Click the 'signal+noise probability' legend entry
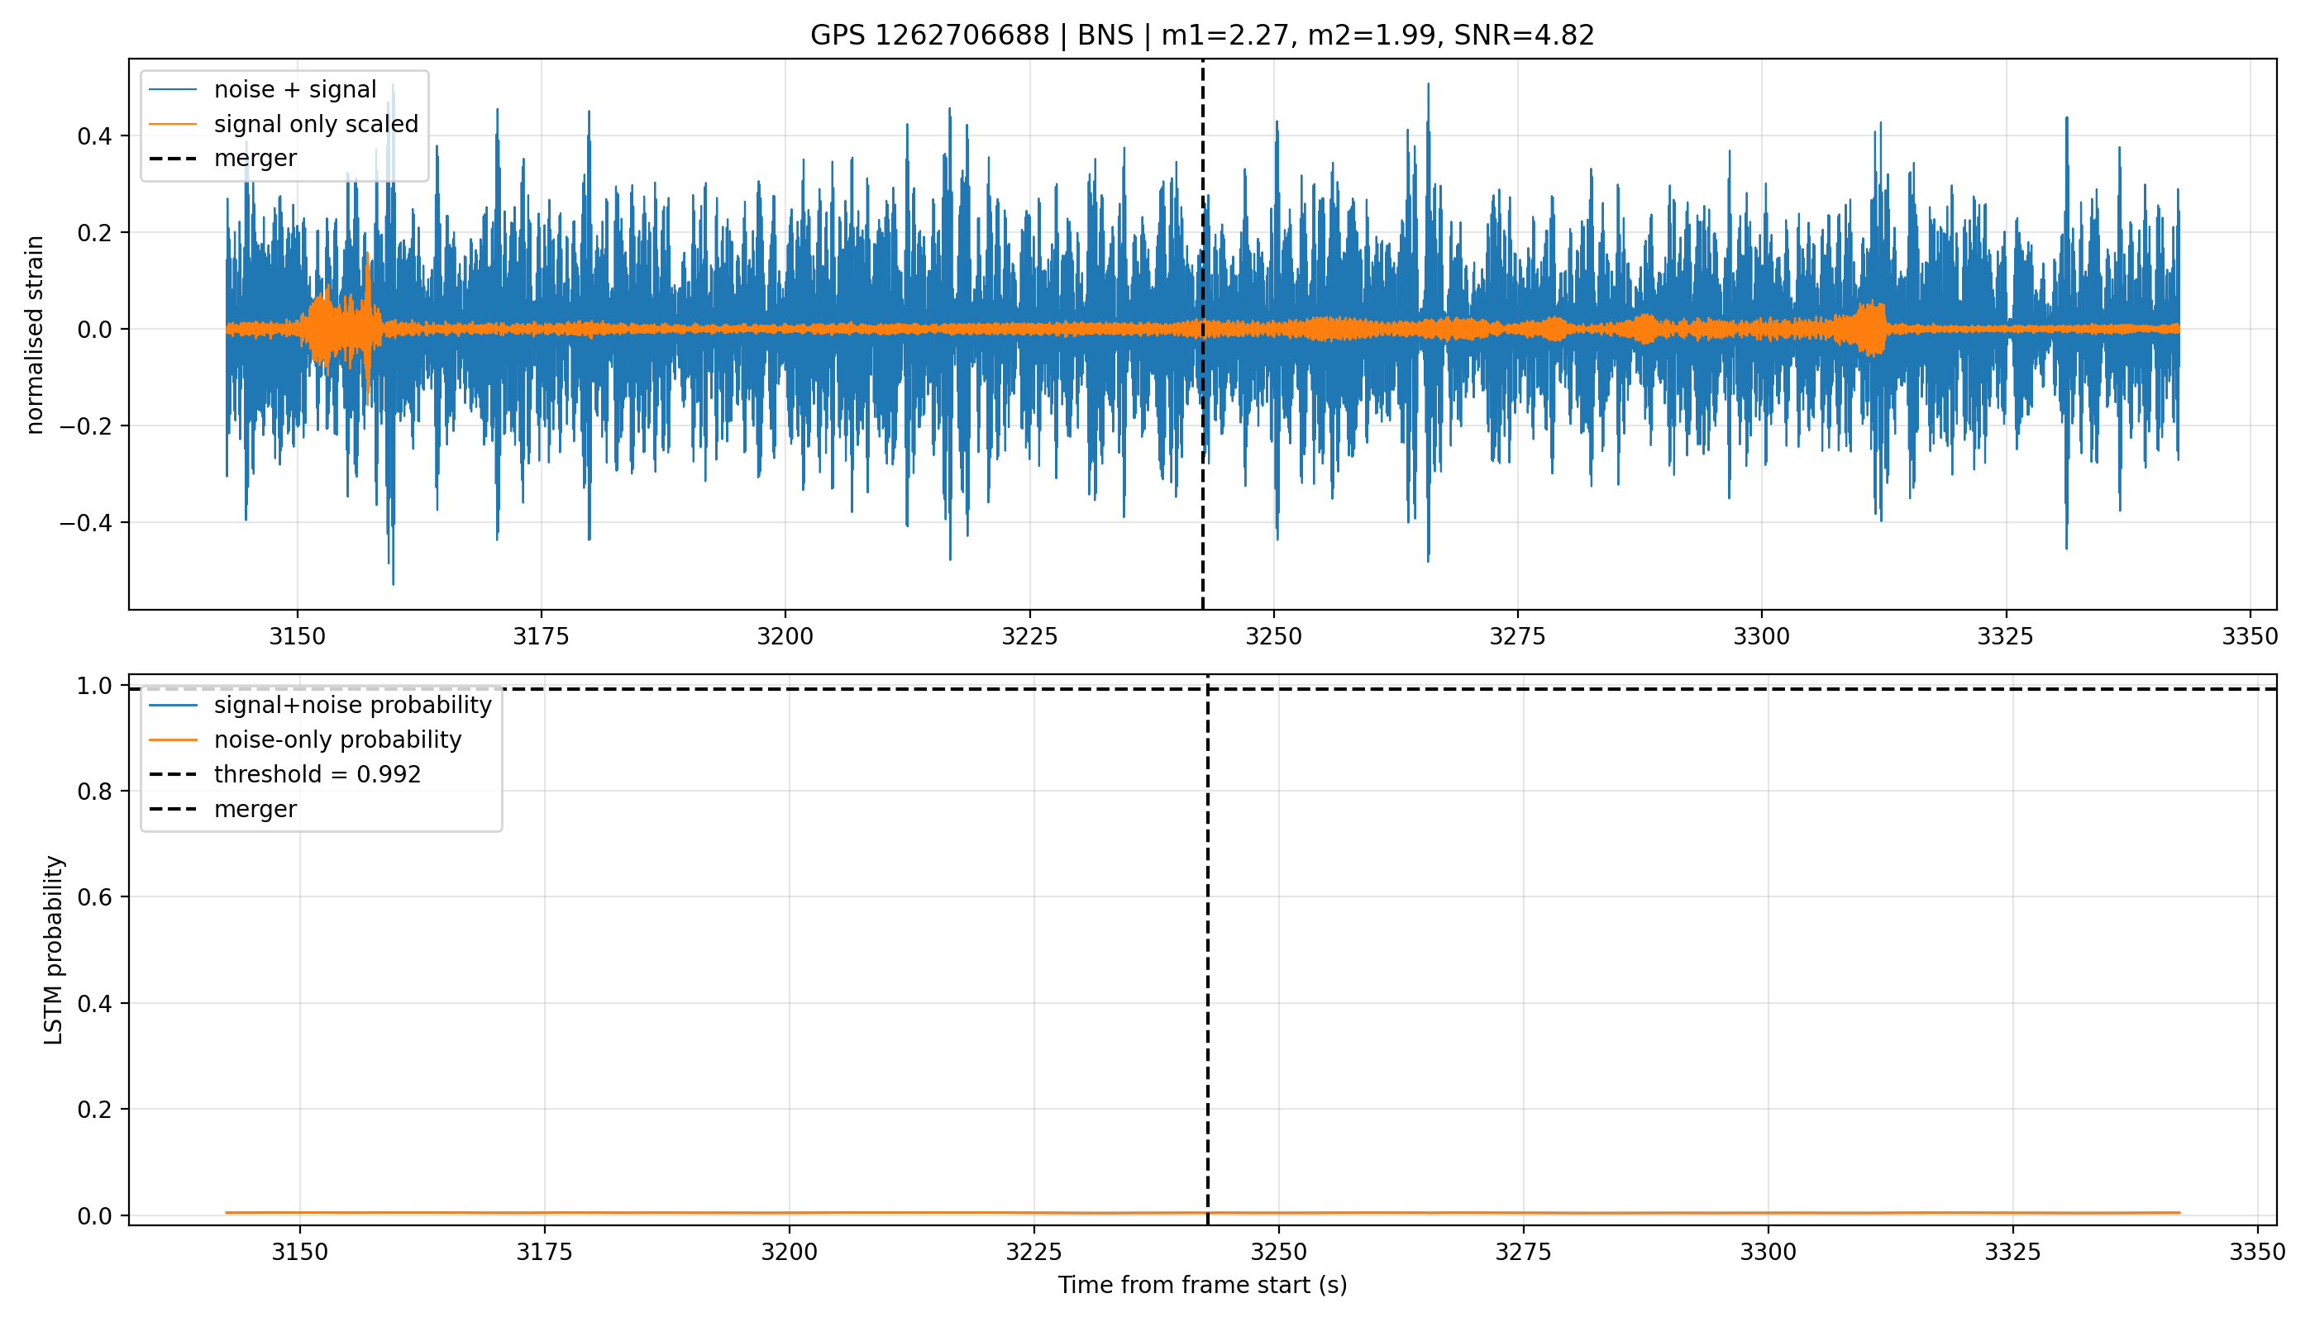 [x=320, y=705]
